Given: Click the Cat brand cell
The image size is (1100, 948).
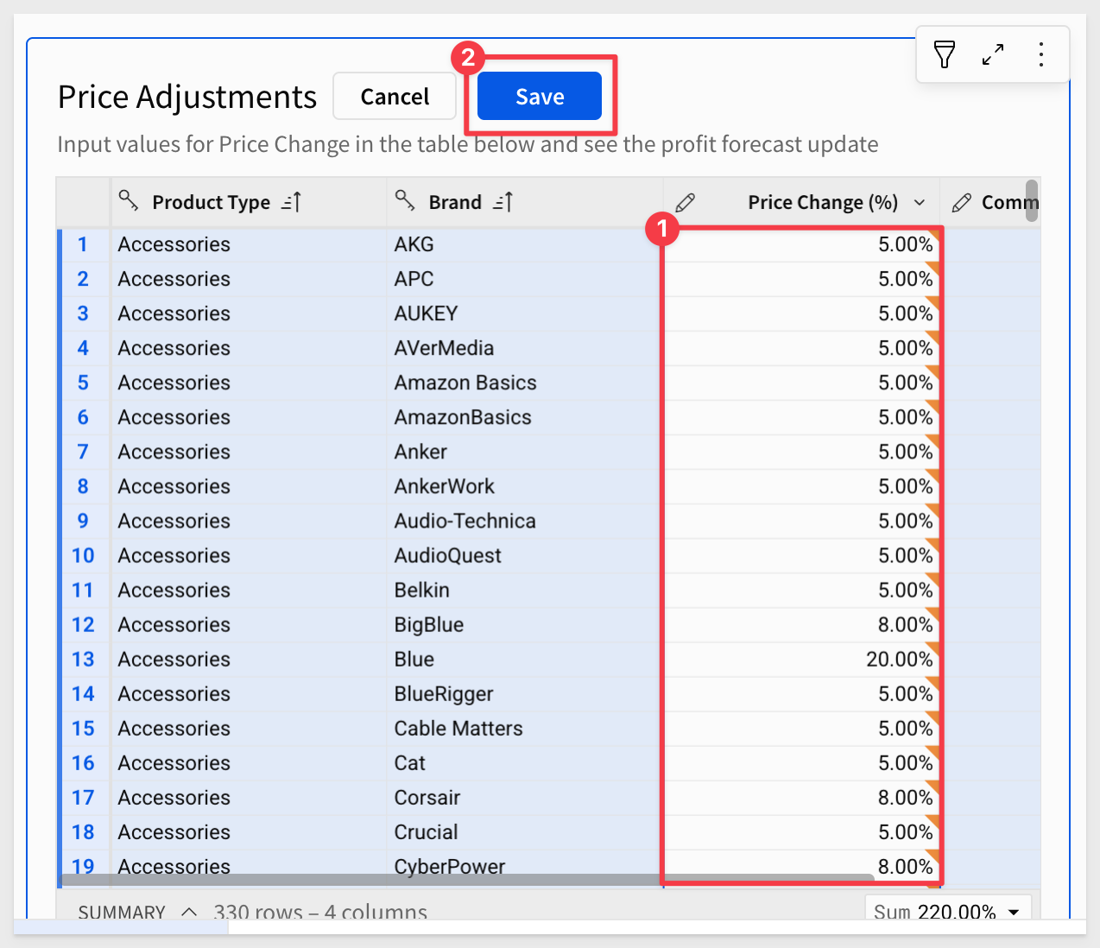Looking at the screenshot, I should 525,762.
